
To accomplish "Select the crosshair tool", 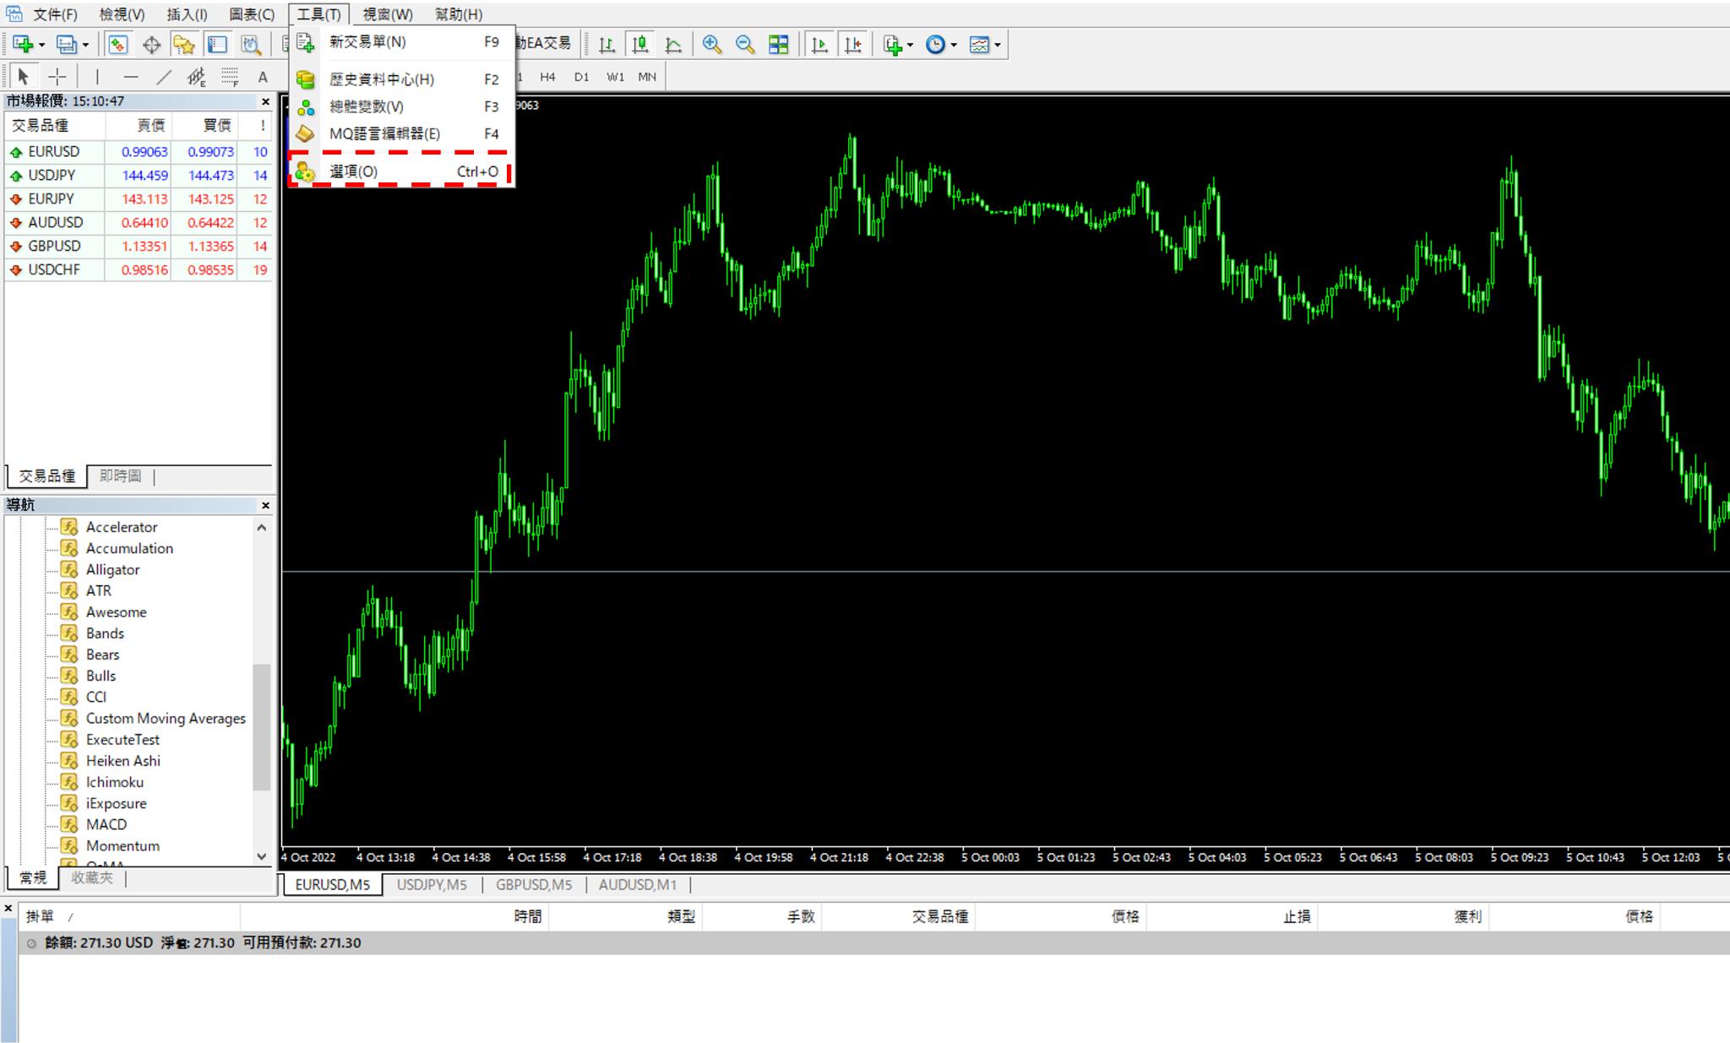I will [x=57, y=77].
